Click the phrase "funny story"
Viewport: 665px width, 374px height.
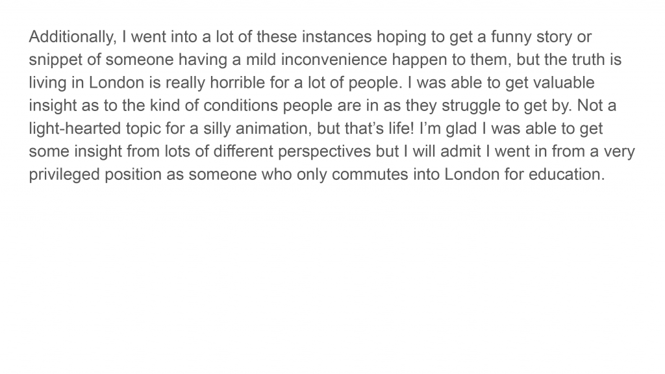coord(531,37)
